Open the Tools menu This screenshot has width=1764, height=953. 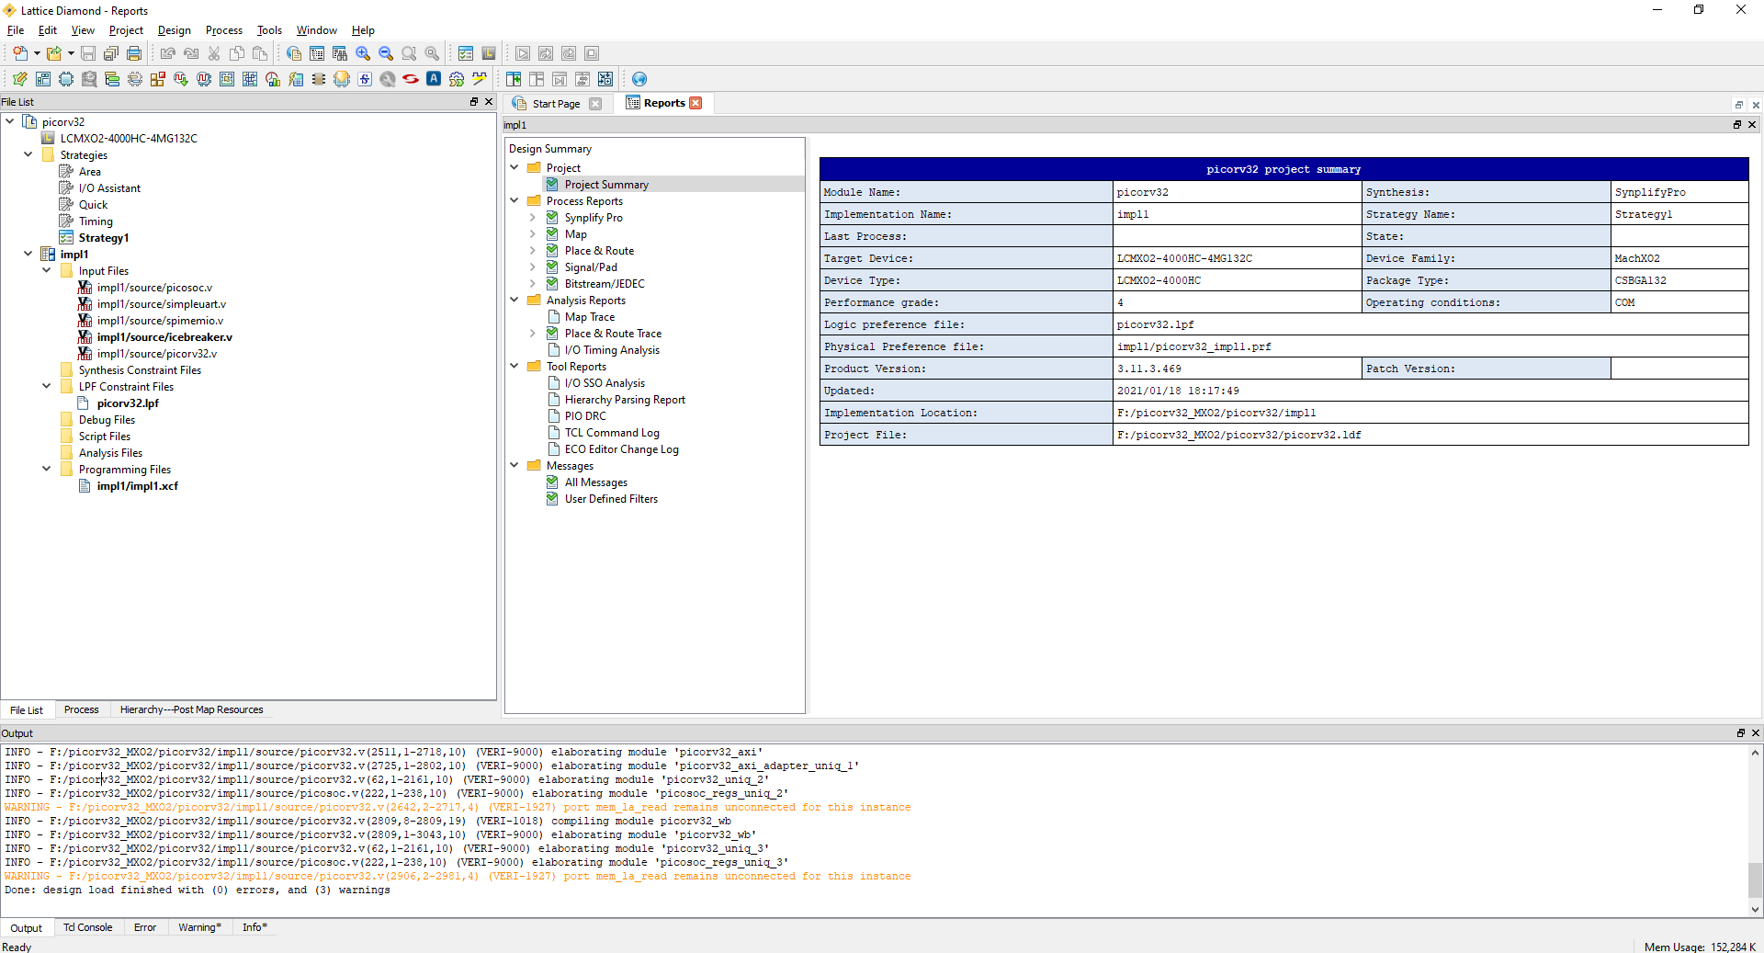click(x=269, y=30)
